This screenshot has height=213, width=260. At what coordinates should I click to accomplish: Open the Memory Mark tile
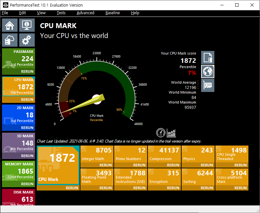pos(19,171)
